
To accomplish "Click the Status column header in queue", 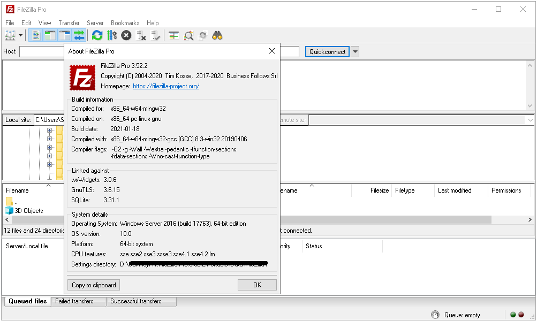I will (342, 246).
